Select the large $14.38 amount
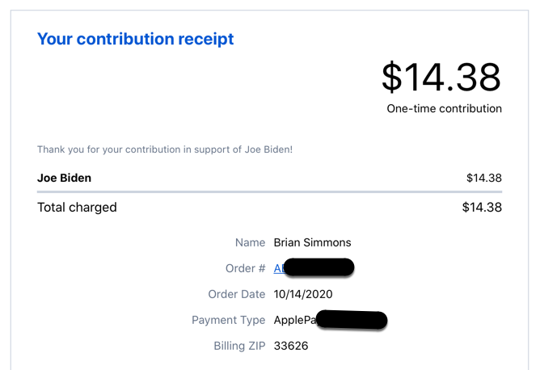The image size is (540, 370). [441, 77]
